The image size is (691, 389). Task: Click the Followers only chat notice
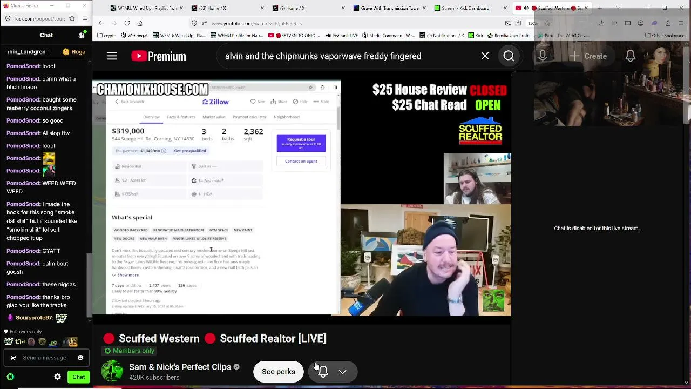pyautogui.click(x=23, y=331)
